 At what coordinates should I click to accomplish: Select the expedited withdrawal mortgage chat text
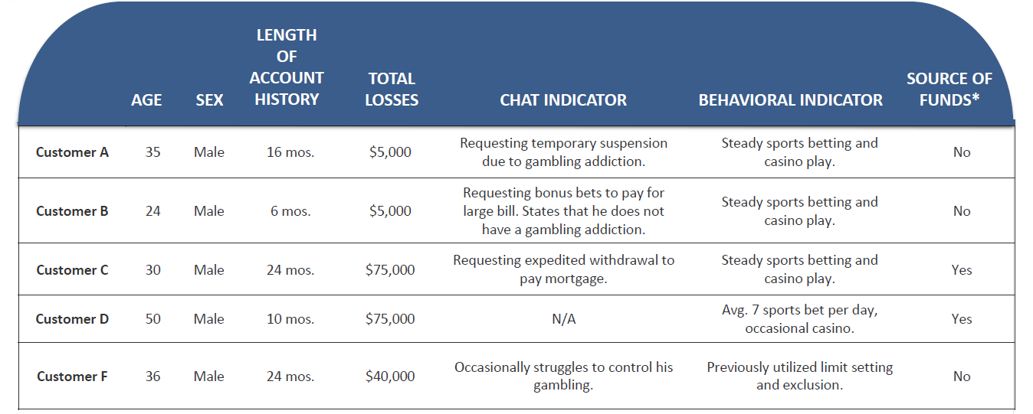pyautogui.click(x=563, y=269)
